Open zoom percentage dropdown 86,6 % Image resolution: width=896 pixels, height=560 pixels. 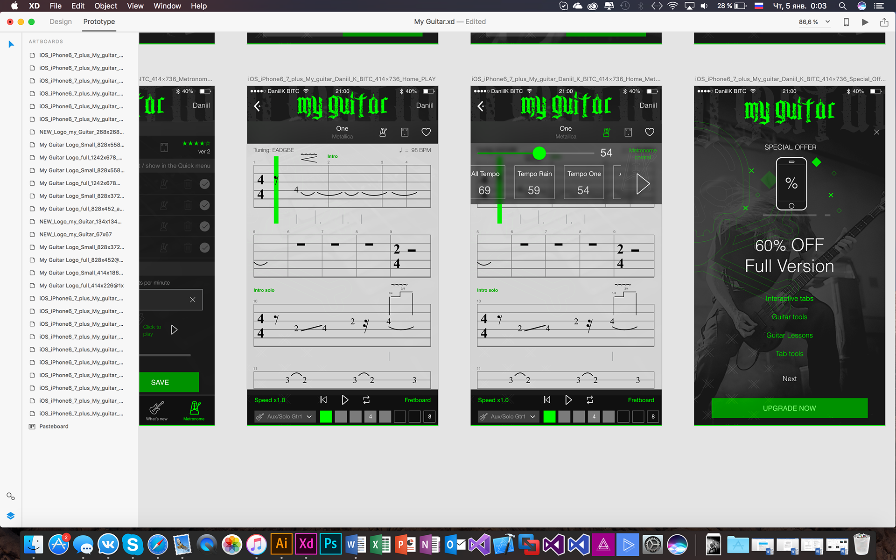pos(814,22)
